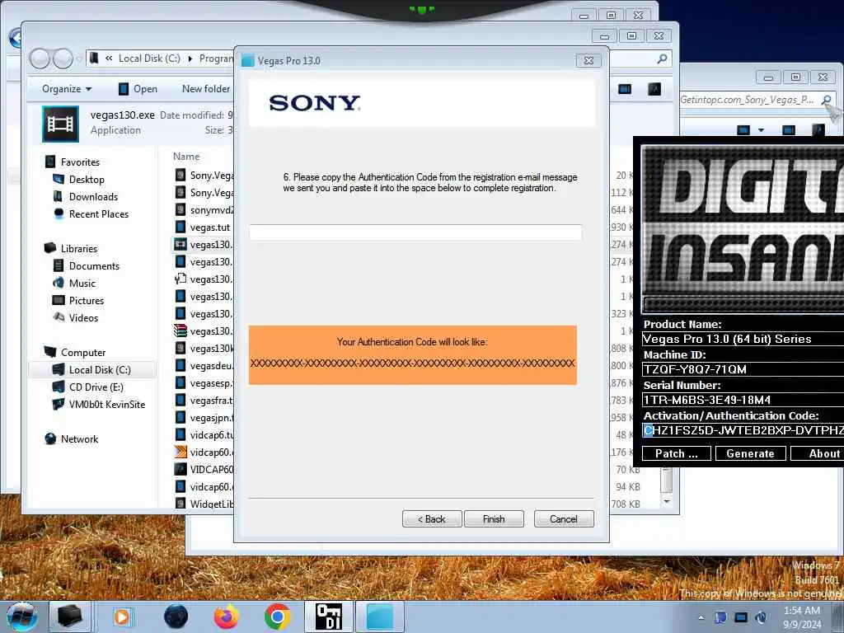Viewport: 844px width, 633px height.
Task: Click the clock in system tray
Action: click(802, 617)
